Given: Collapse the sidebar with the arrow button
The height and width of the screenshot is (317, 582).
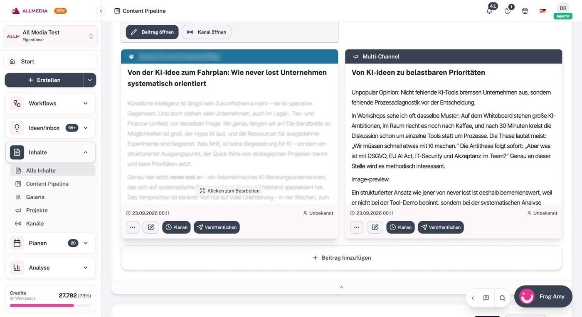Looking at the screenshot, I should pyautogui.click(x=101, y=11).
